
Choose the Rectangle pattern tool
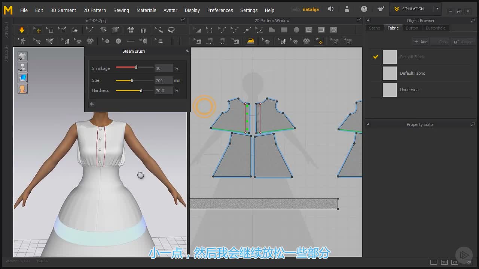(284, 30)
